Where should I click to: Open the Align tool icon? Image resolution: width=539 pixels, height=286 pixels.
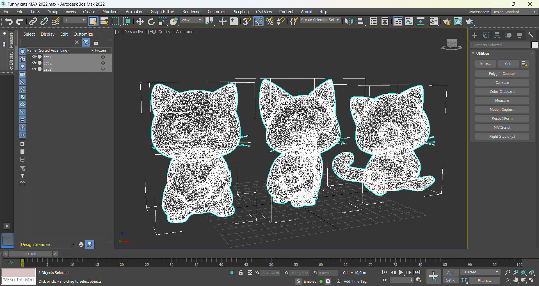pyautogui.click(x=360, y=21)
